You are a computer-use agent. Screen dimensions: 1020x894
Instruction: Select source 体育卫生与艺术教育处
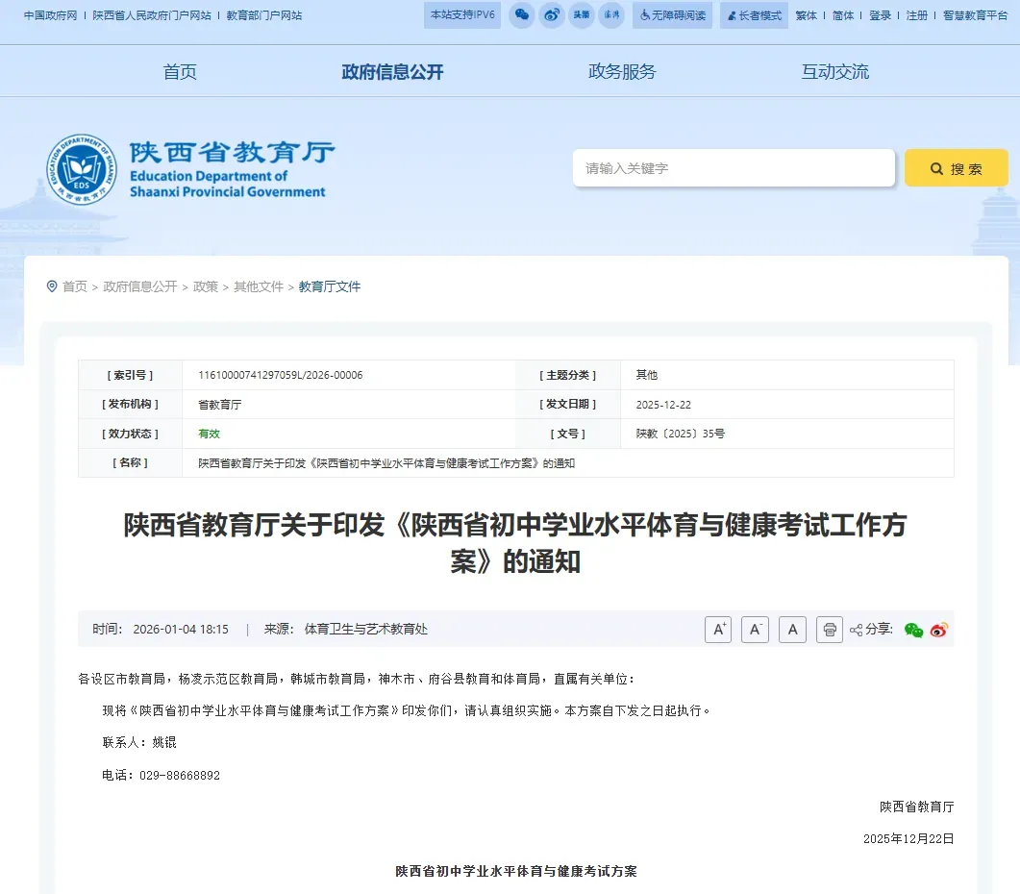click(366, 630)
